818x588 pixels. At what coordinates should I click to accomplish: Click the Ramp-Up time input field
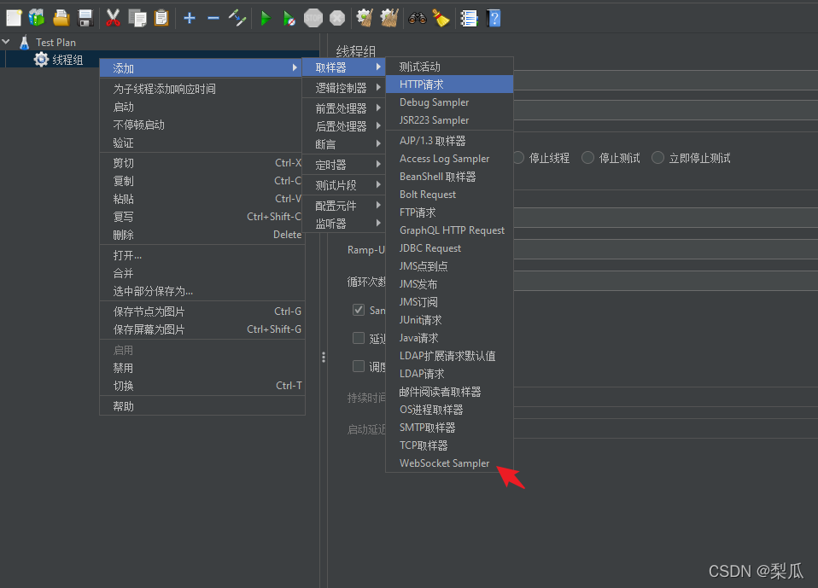point(665,250)
